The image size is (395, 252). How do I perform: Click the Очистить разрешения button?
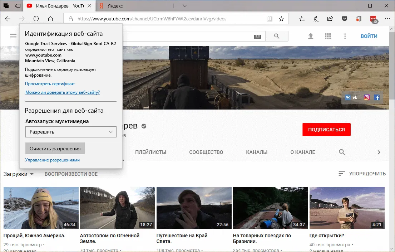pyautogui.click(x=55, y=148)
